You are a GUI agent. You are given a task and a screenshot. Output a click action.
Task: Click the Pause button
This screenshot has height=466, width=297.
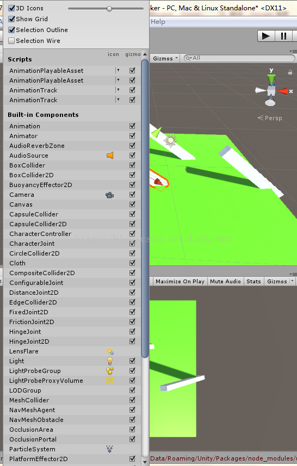point(283,36)
